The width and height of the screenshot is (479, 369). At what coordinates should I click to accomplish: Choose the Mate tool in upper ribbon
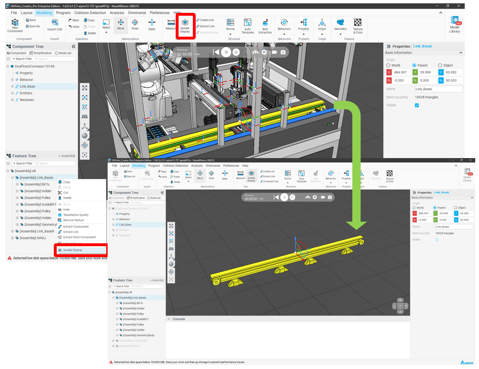pyautogui.click(x=152, y=24)
